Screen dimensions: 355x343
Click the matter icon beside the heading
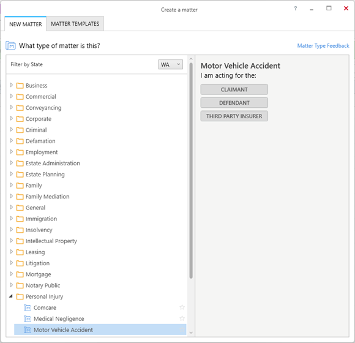pos(10,45)
